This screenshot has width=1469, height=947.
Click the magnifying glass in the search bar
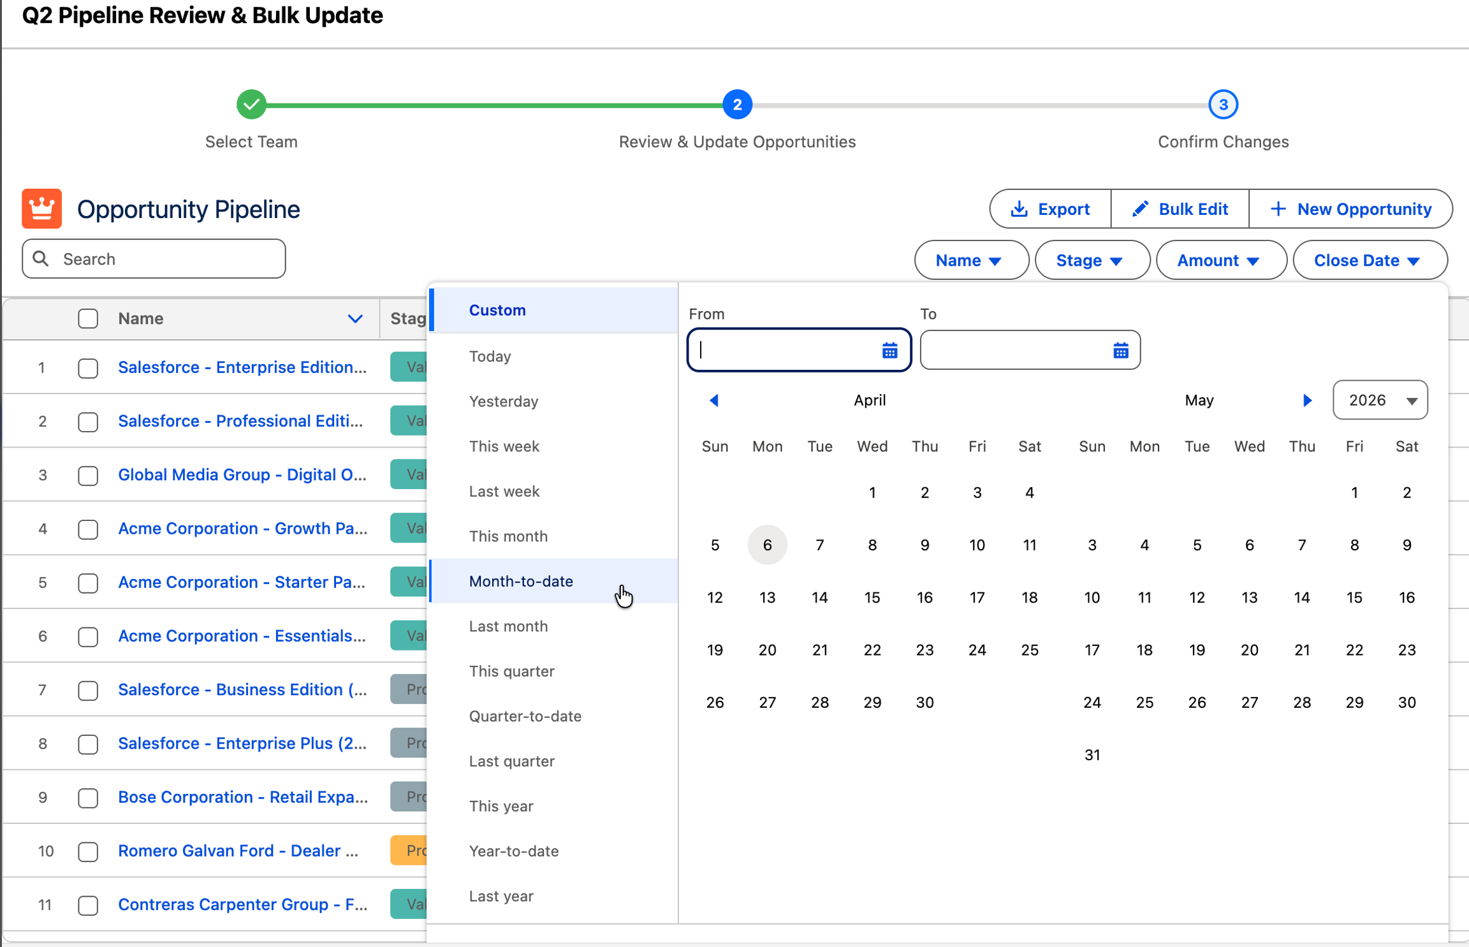click(41, 258)
